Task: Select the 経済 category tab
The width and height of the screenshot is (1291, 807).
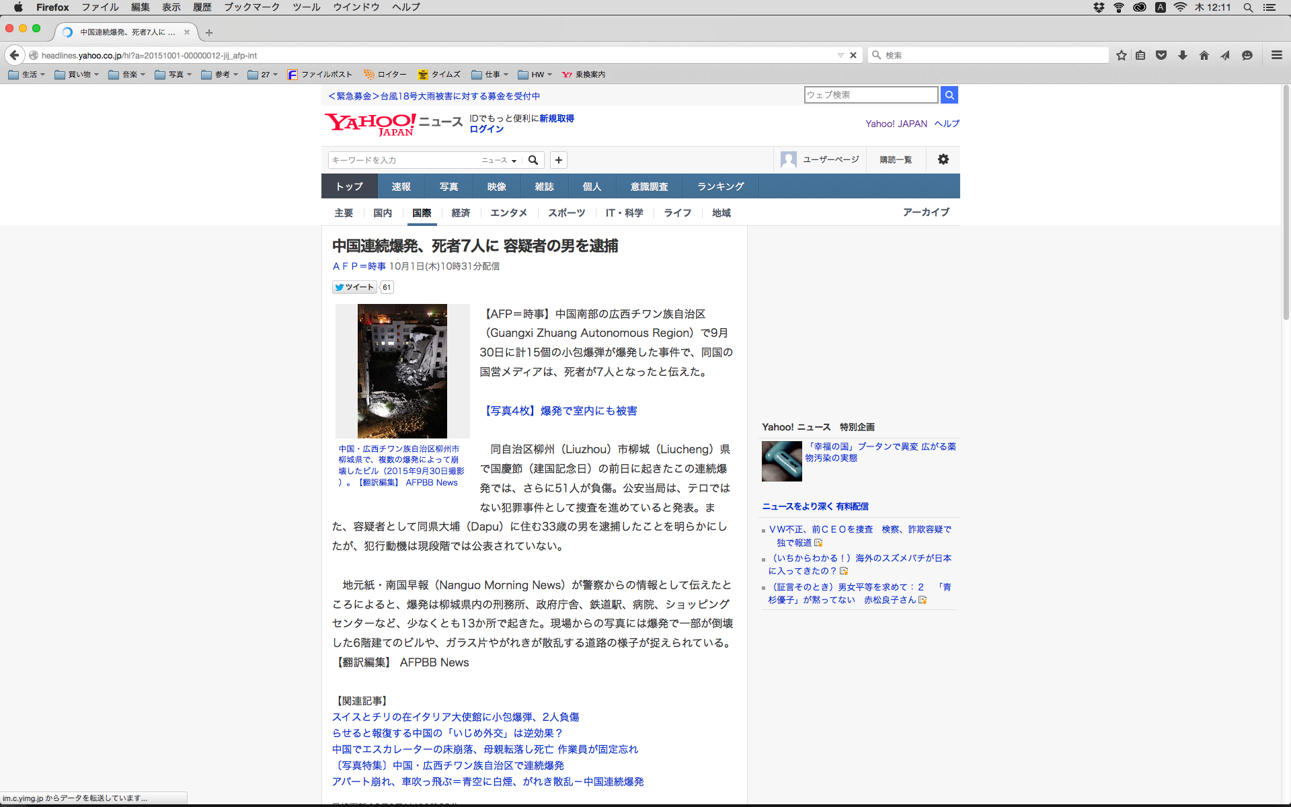Action: pyautogui.click(x=461, y=213)
